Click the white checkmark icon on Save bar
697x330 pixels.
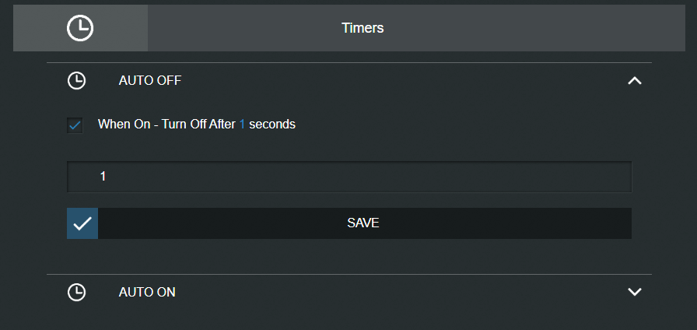coord(82,223)
